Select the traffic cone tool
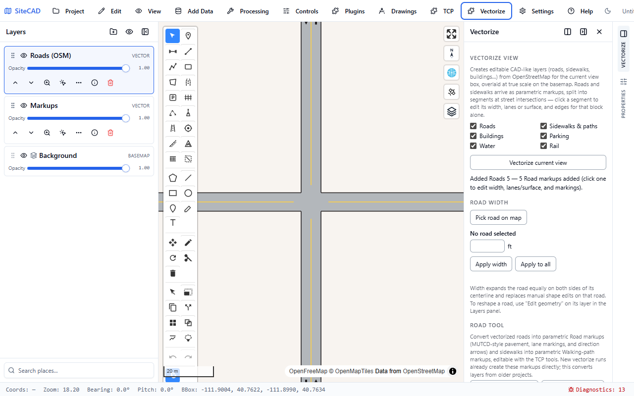This screenshot has height=396, width=634. click(x=188, y=113)
